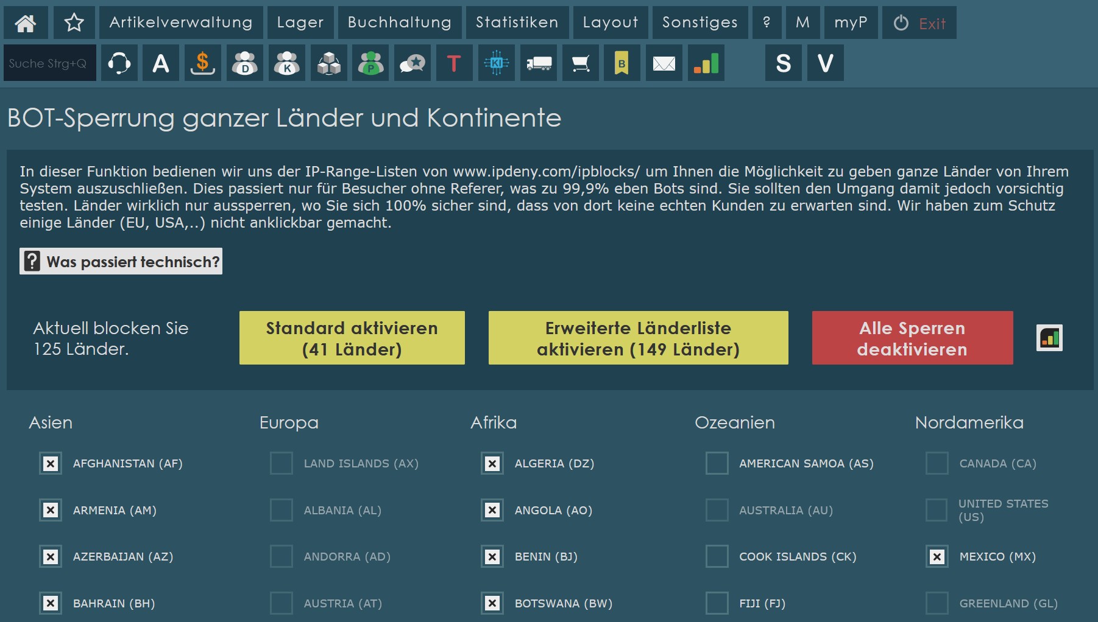Open the stacked cubes icon
Viewport: 1098px width, 622px height.
click(x=329, y=63)
